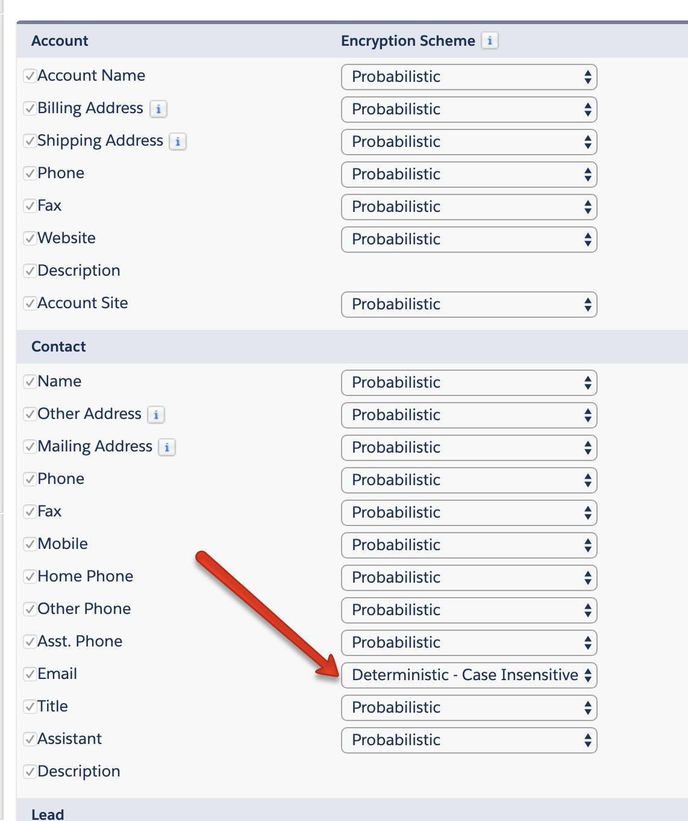Toggle the Account Name checkbox
The width and height of the screenshot is (688, 821).
(30, 76)
